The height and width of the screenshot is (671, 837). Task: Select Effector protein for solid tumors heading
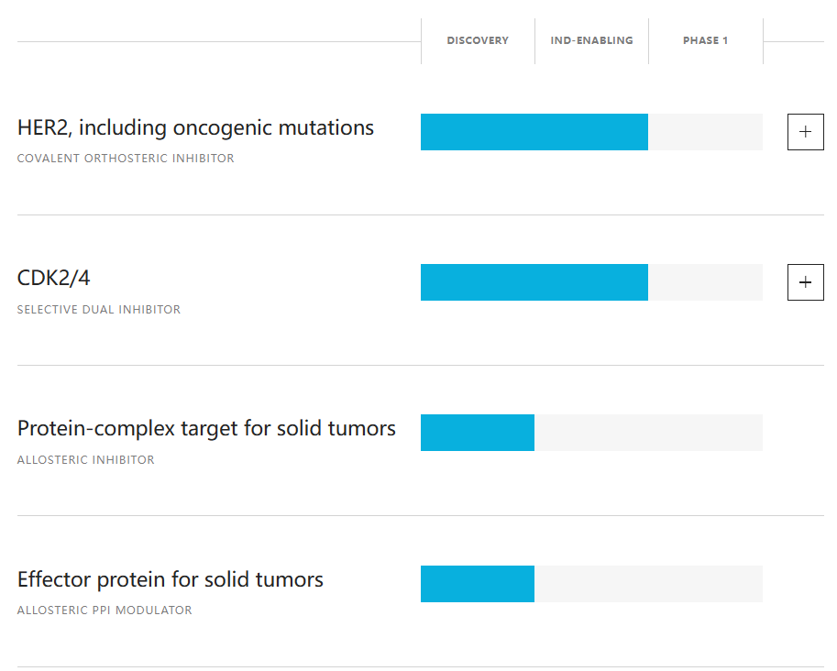coord(170,579)
